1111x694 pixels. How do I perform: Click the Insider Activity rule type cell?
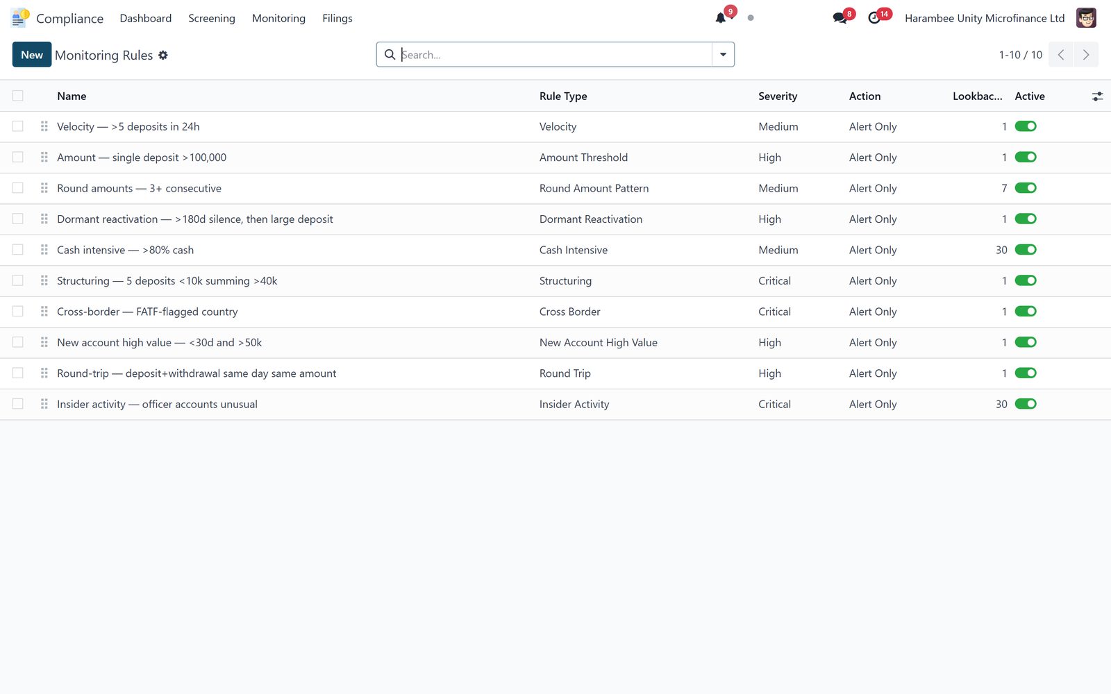tap(574, 404)
